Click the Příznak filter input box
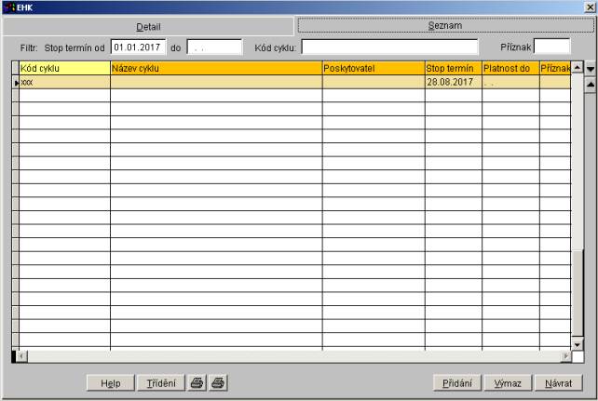Image resolution: width=598 pixels, height=401 pixels. (551, 47)
